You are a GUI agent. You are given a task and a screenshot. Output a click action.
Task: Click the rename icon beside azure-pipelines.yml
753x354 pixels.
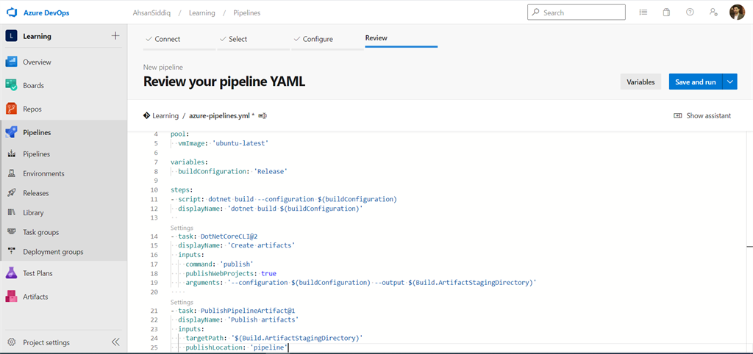(x=263, y=116)
